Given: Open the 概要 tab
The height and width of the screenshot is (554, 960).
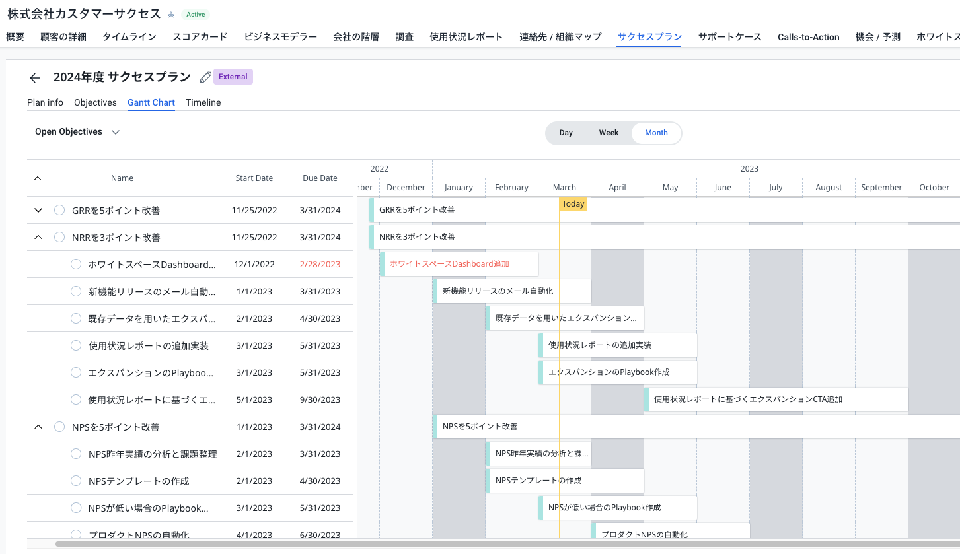Looking at the screenshot, I should coord(15,37).
